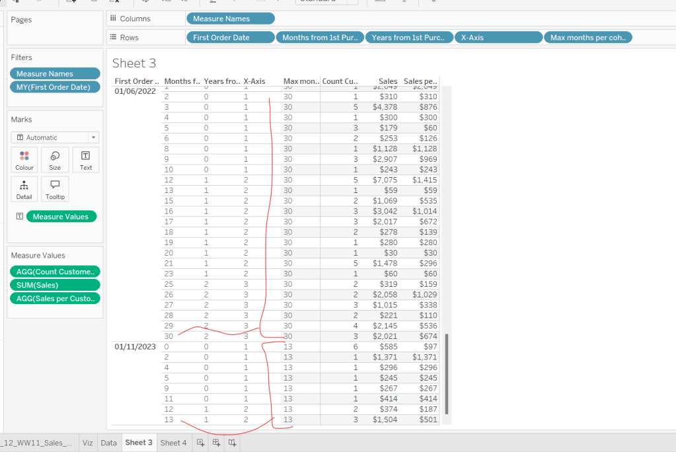Switch to the Viz tab
The height and width of the screenshot is (452, 676).
click(x=87, y=443)
